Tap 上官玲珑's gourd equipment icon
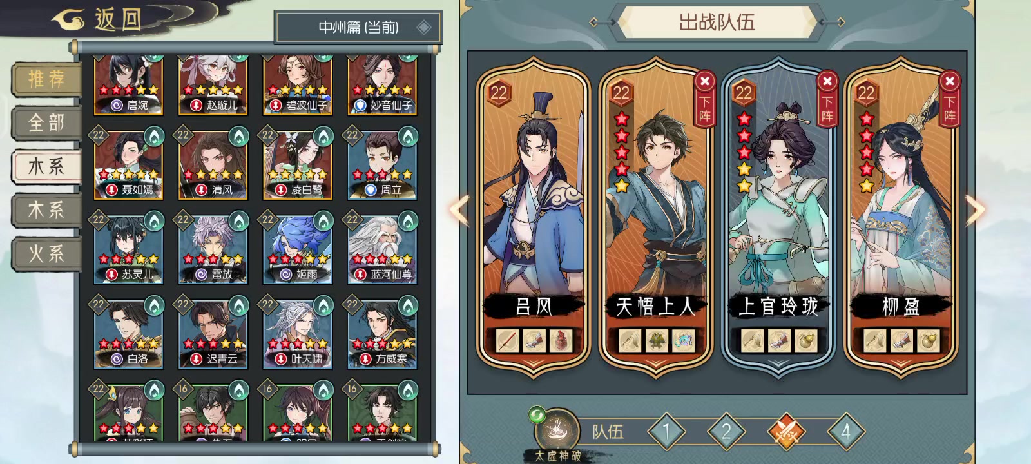 (x=805, y=340)
